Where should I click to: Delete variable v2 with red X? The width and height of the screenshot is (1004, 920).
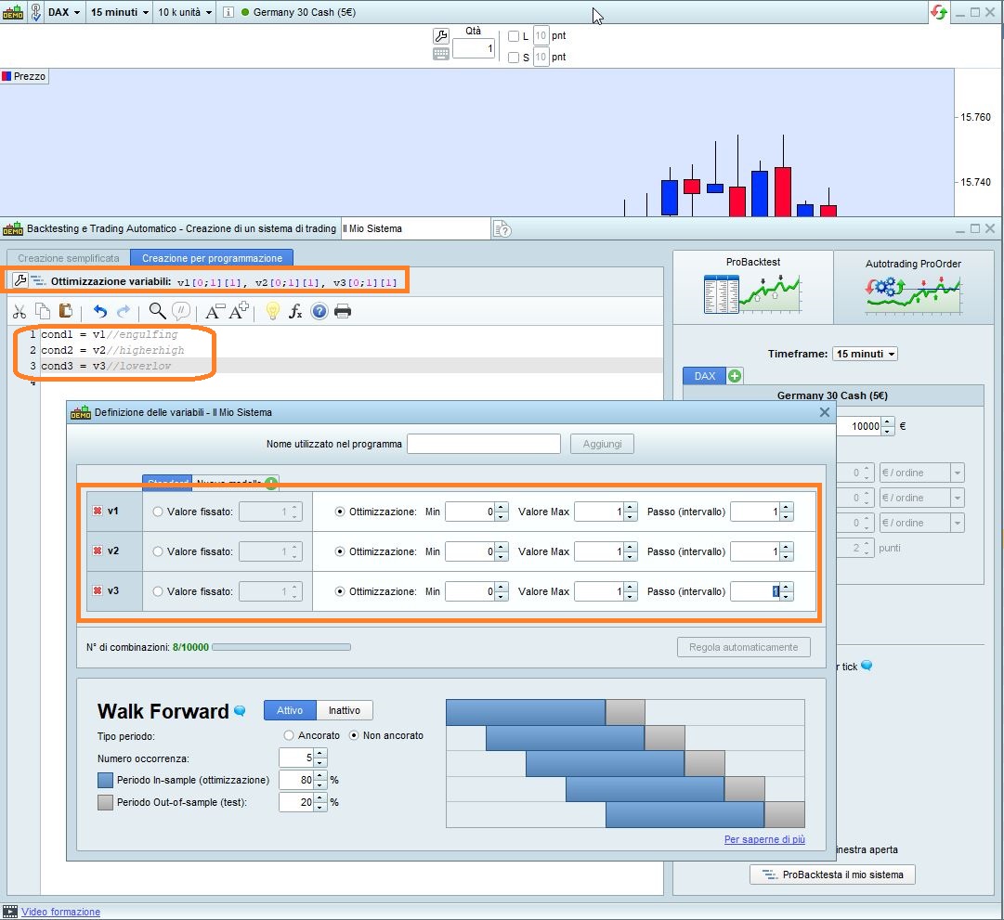pyautogui.click(x=98, y=551)
